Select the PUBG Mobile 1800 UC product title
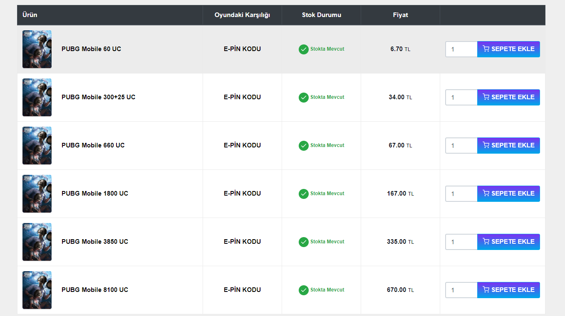Viewport: 565px width, 316px height. tap(95, 194)
